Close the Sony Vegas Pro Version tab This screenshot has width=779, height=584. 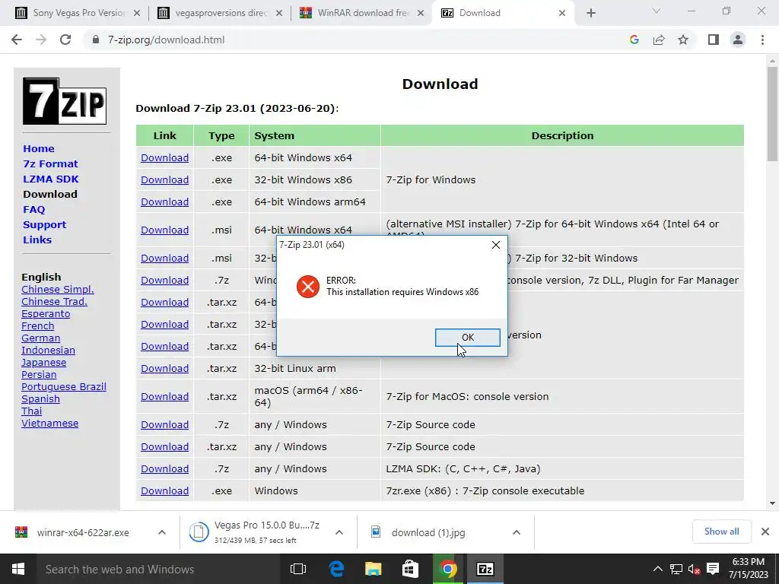tap(137, 13)
